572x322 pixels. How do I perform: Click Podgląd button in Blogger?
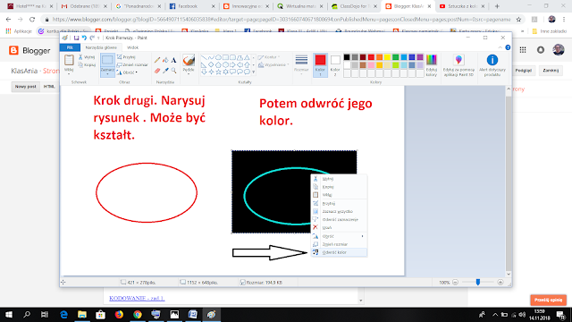[523, 71]
